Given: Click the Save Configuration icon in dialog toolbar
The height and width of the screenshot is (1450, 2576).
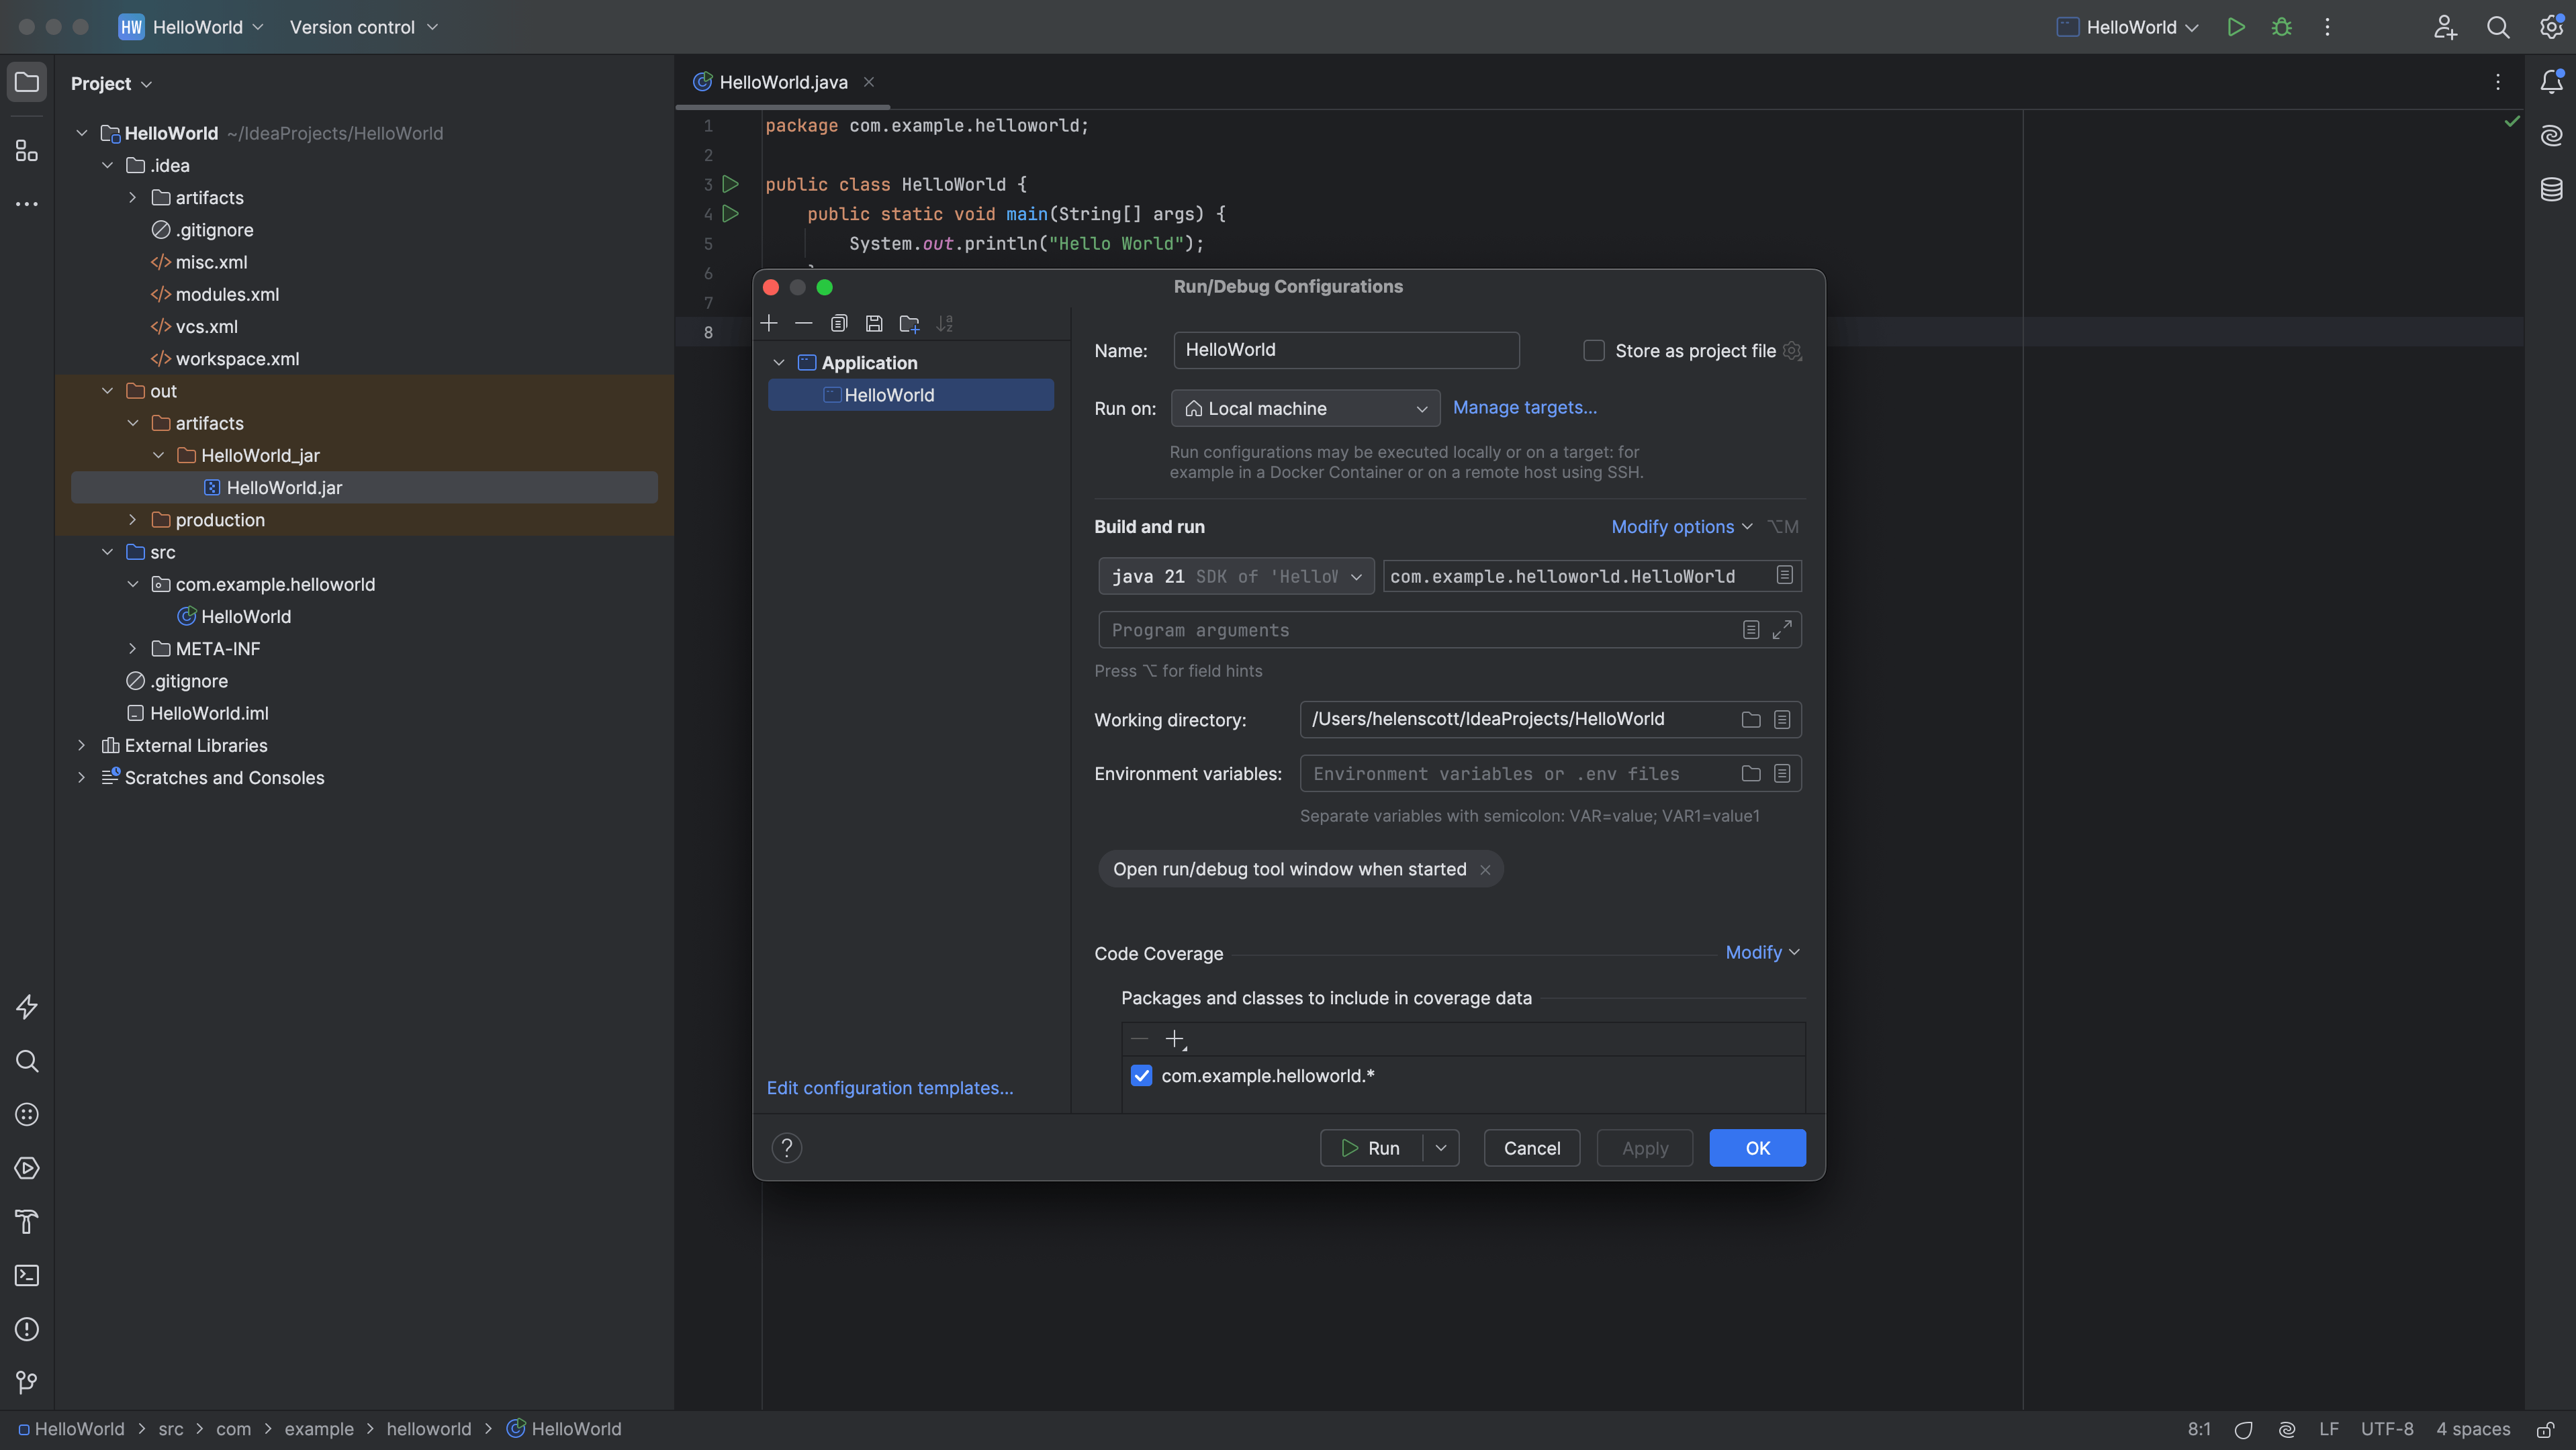Looking at the screenshot, I should [874, 323].
